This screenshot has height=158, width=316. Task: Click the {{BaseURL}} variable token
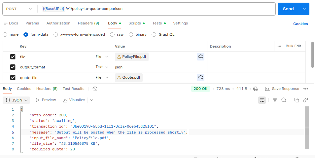pos(53,9)
